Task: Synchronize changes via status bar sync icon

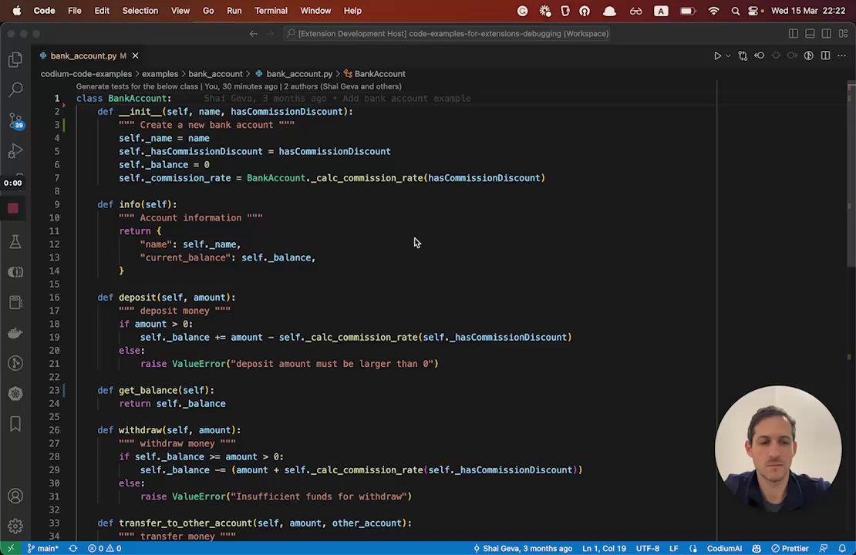Action: click(72, 549)
